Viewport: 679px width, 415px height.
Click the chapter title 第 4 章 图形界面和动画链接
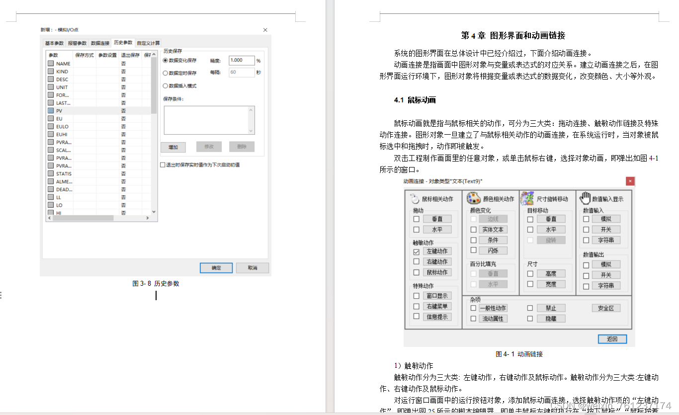(x=513, y=35)
